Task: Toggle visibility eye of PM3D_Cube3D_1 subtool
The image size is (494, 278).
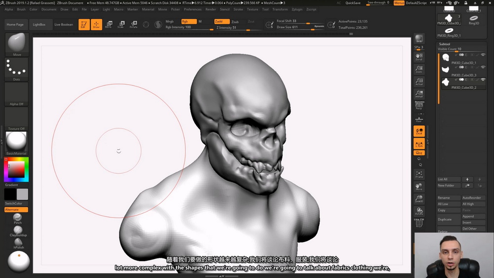Action: click(x=483, y=55)
